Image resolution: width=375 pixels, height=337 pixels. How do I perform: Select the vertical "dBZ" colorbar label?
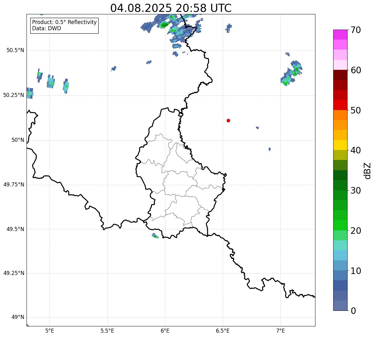pyautogui.click(x=368, y=171)
